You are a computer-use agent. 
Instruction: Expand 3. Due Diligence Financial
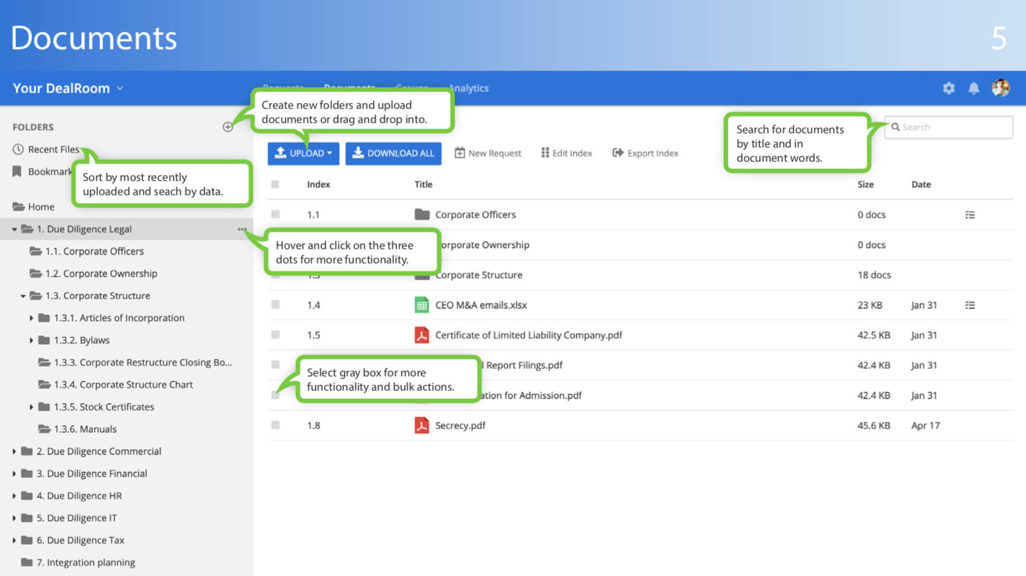click(x=14, y=474)
